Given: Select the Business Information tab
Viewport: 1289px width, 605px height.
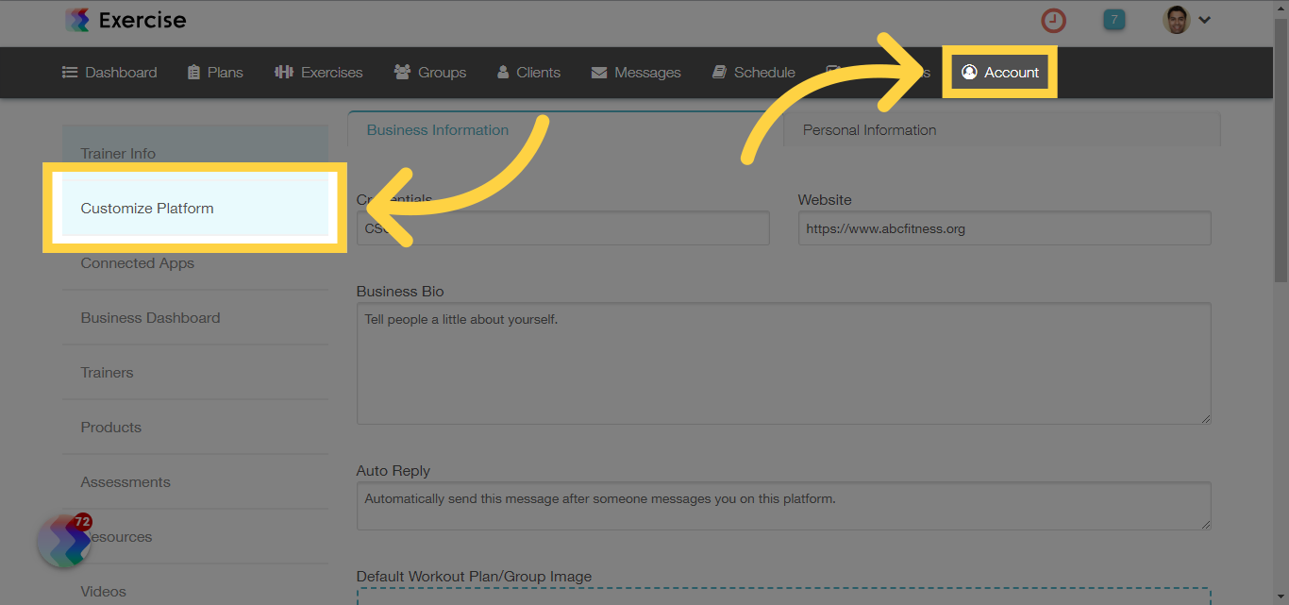Looking at the screenshot, I should pos(437,129).
